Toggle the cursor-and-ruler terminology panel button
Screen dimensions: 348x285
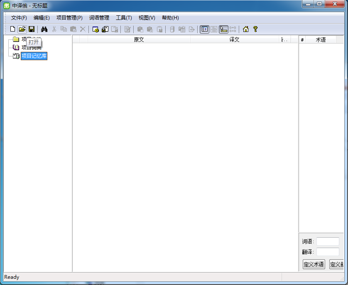click(x=223, y=29)
